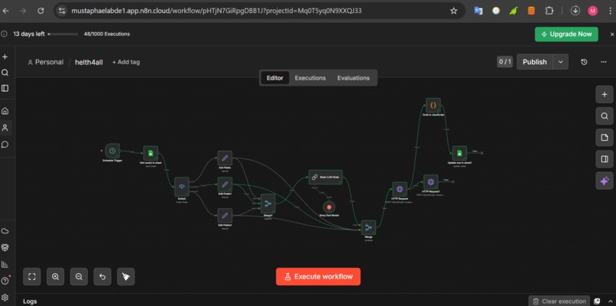The width and height of the screenshot is (616, 306).
Task: Open the HTTP Request1 node
Action: point(430,182)
